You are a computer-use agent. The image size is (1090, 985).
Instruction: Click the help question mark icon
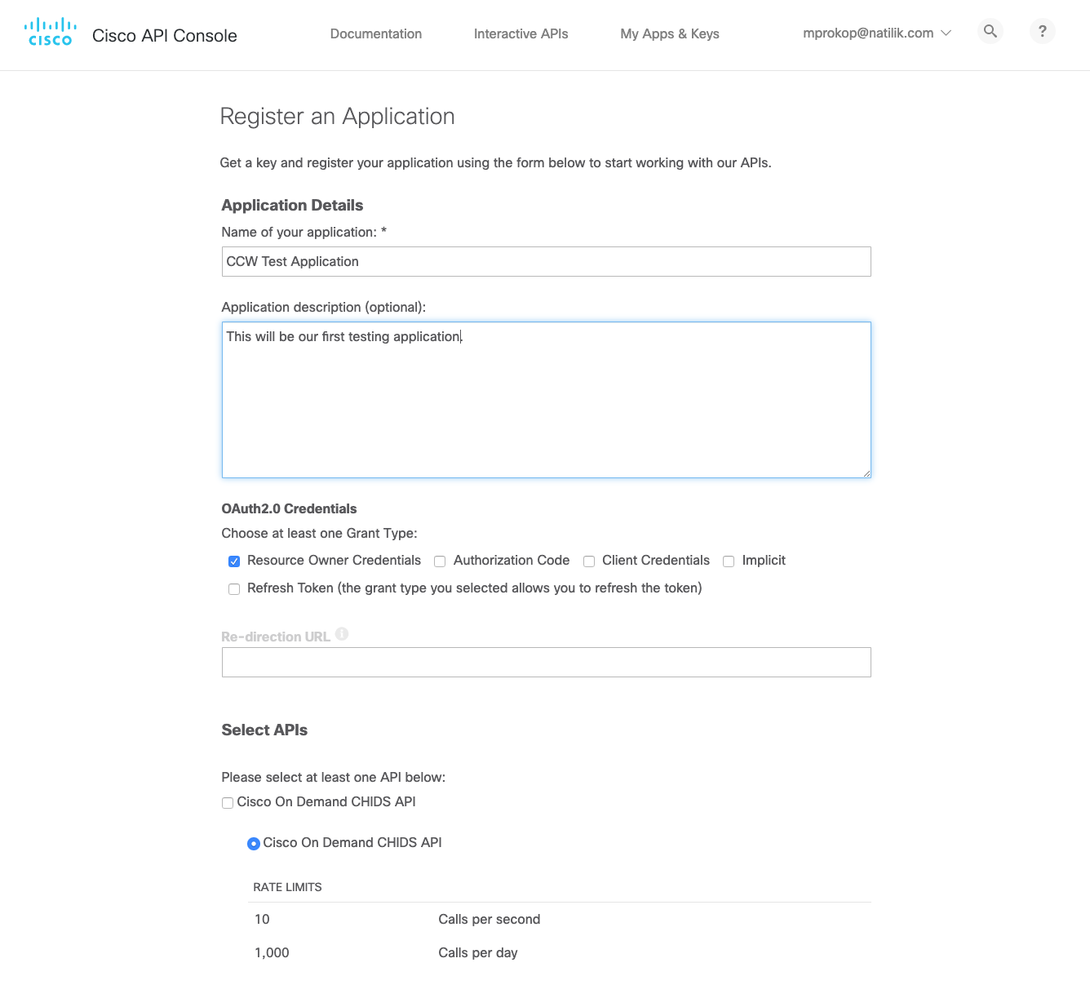tap(1042, 31)
